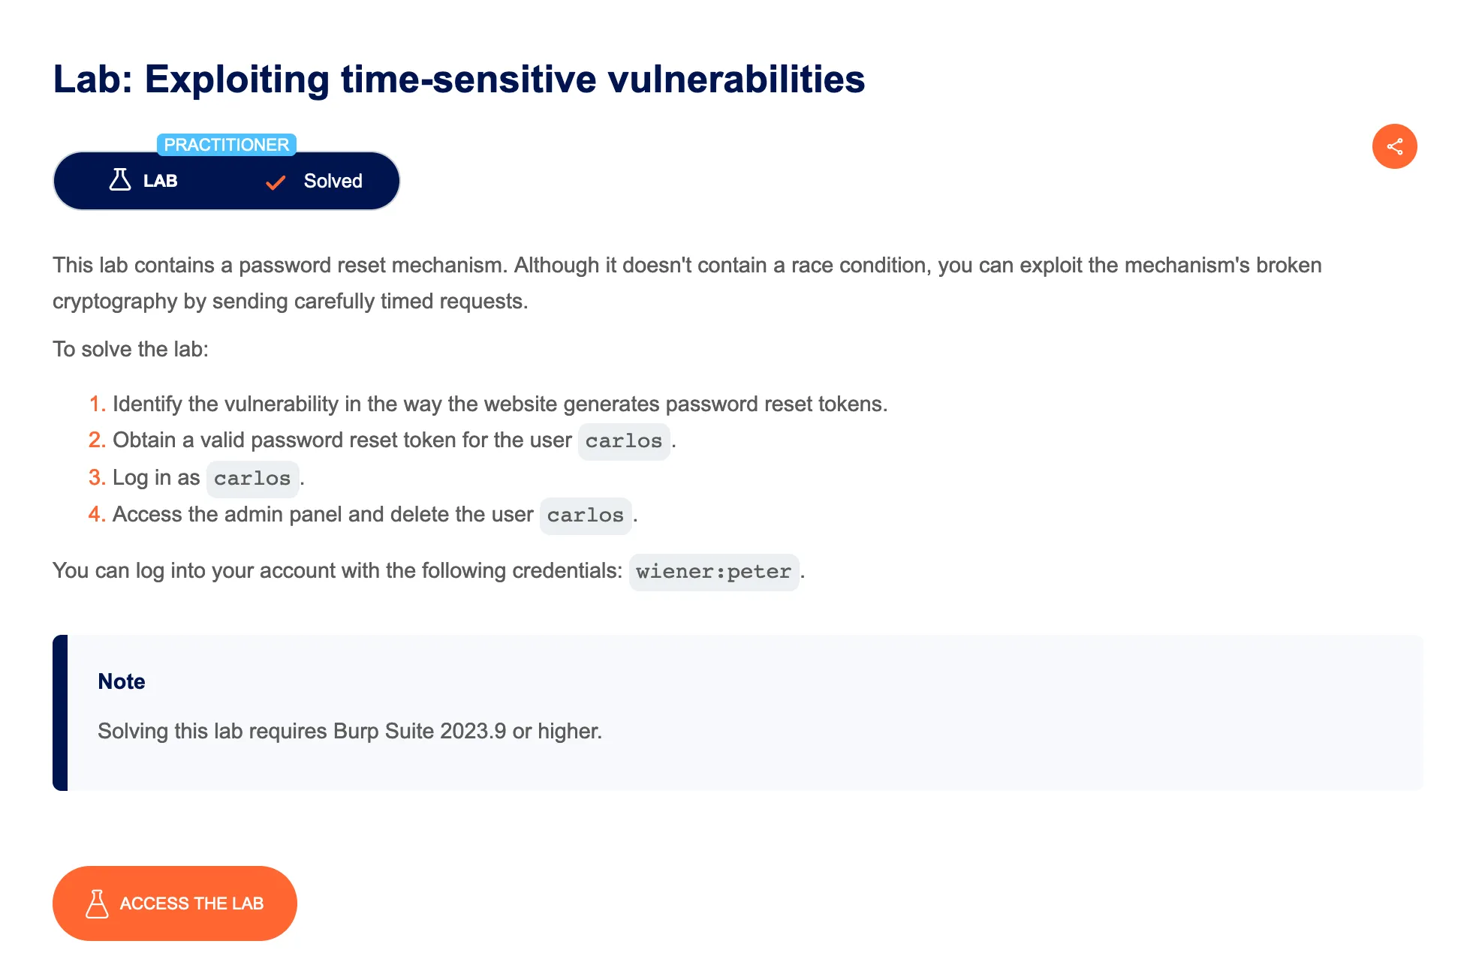
Task: Click the orange share icon
Action: [1394, 146]
